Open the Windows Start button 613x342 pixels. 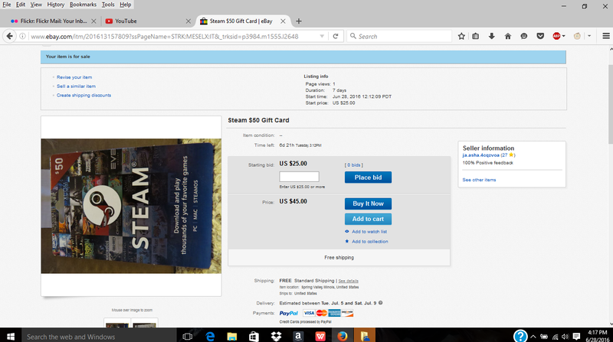point(11,336)
